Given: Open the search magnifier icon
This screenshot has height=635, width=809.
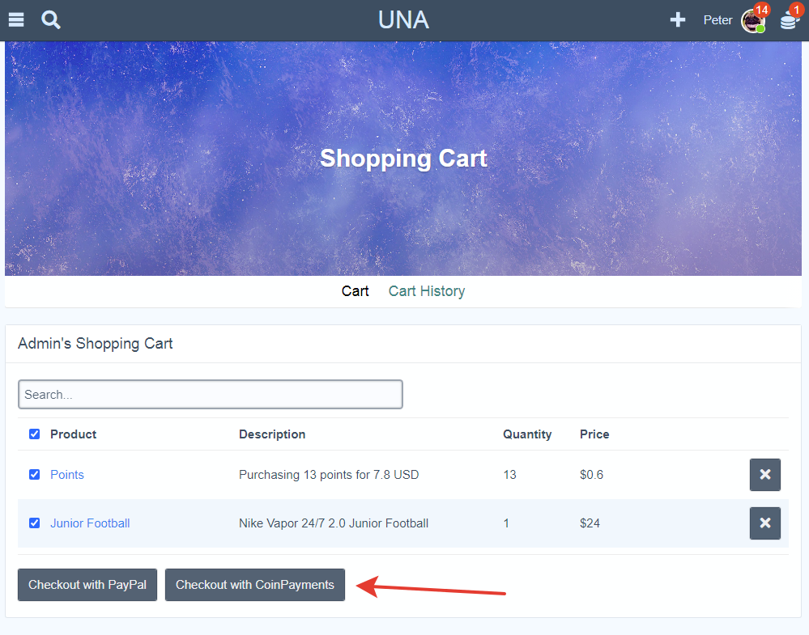Looking at the screenshot, I should (51, 19).
